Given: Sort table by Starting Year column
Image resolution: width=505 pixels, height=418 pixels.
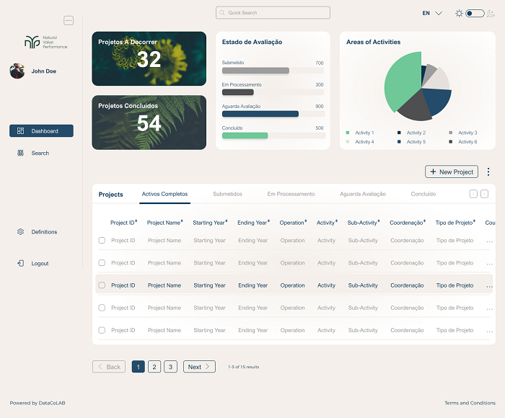Looking at the screenshot, I should point(210,223).
